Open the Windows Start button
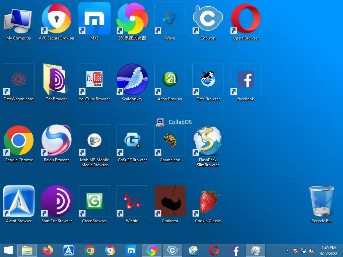343x257 pixels. tap(8, 250)
